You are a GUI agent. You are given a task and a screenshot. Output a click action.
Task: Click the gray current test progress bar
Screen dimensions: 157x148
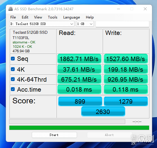tap(67, 122)
